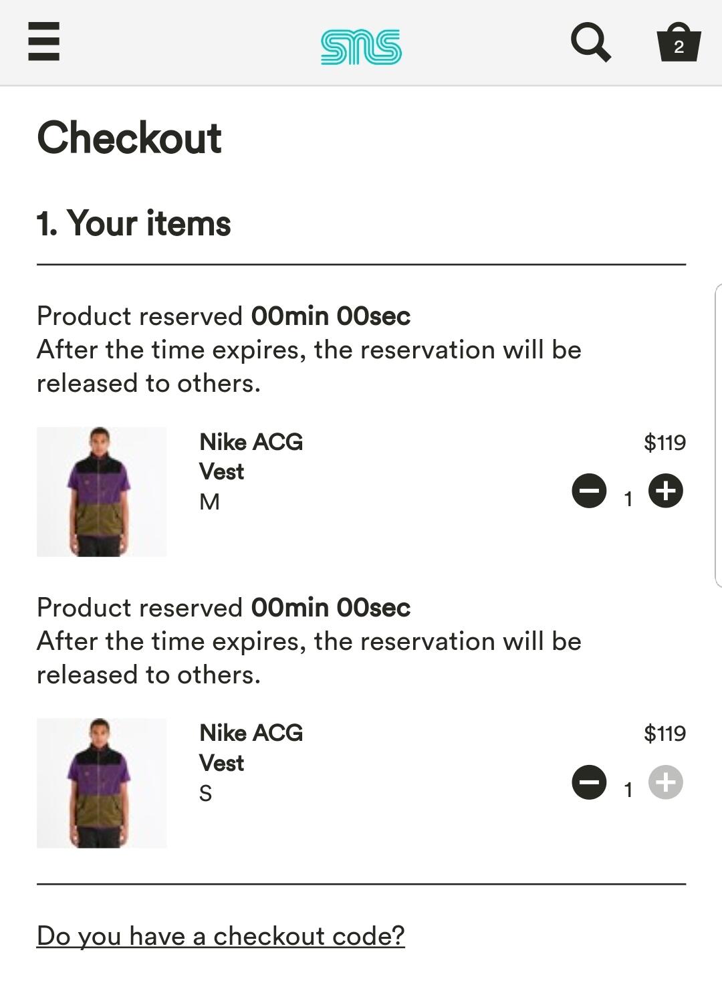Click the $119 price of the M vest
The height and width of the screenshot is (1005, 722).
click(x=665, y=443)
